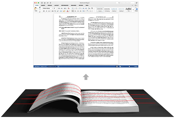Open the font name dropdown
The image size is (175, 127).
point(48,8)
